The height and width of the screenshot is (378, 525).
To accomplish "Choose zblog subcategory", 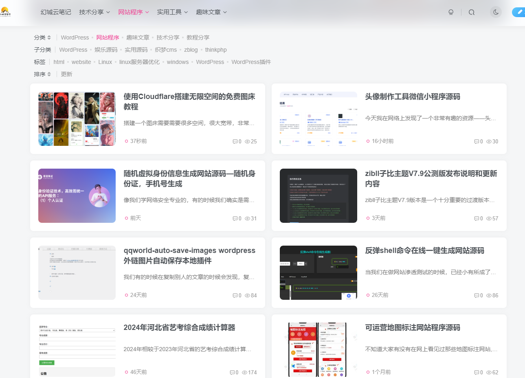I will (x=191, y=50).
